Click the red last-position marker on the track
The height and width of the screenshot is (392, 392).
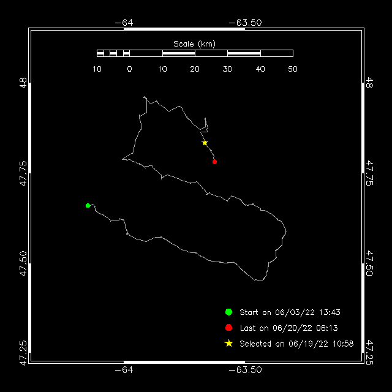(214, 162)
